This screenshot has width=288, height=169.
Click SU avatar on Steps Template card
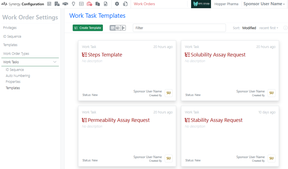(169, 93)
